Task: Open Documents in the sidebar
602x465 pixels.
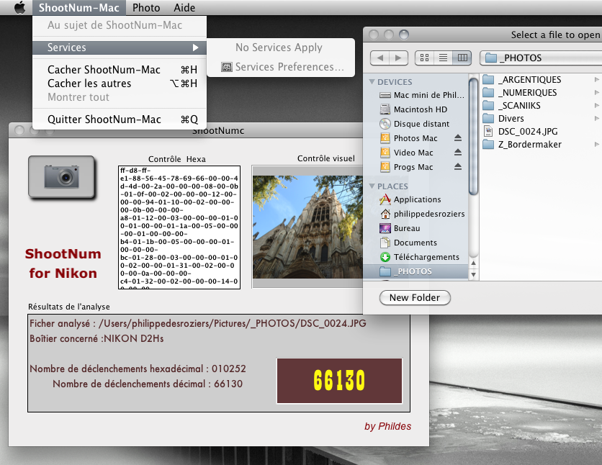Action: (x=408, y=243)
